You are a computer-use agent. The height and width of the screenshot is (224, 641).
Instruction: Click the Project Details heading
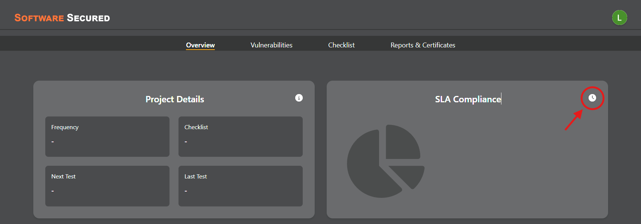pyautogui.click(x=175, y=99)
